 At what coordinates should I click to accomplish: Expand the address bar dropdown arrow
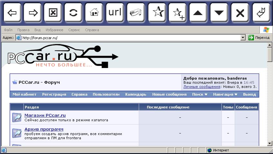(243, 38)
